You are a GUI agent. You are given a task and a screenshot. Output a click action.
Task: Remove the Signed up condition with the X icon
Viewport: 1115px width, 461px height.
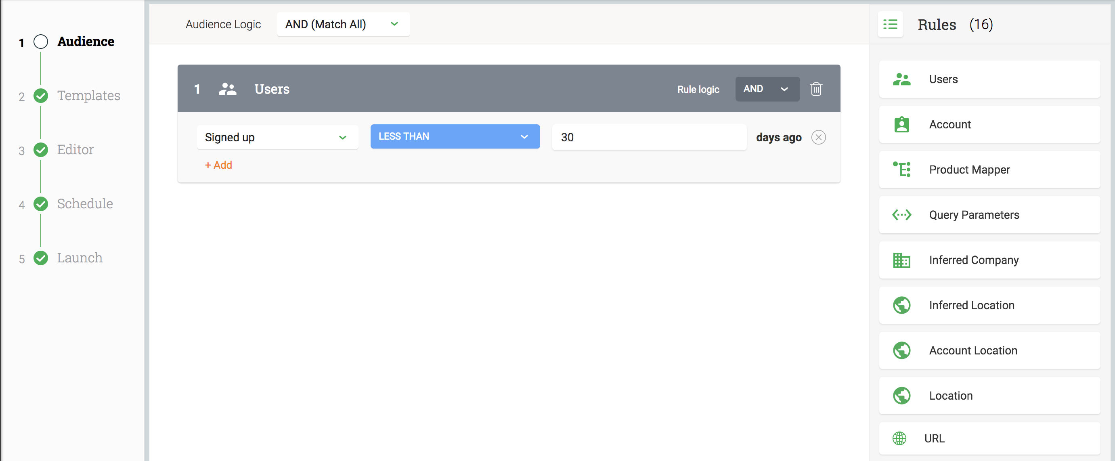[818, 137]
